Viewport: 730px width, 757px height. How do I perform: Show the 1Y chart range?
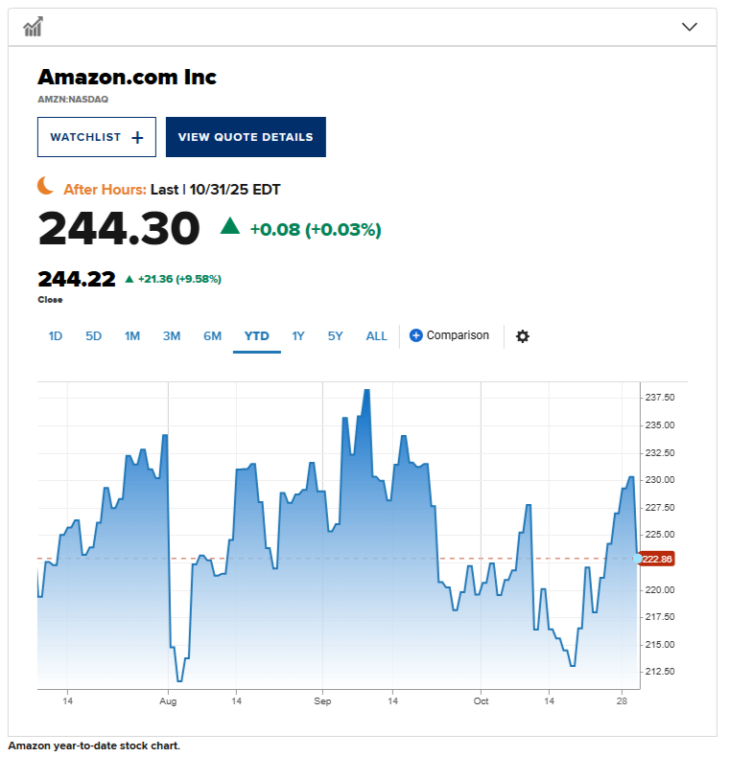coord(298,336)
